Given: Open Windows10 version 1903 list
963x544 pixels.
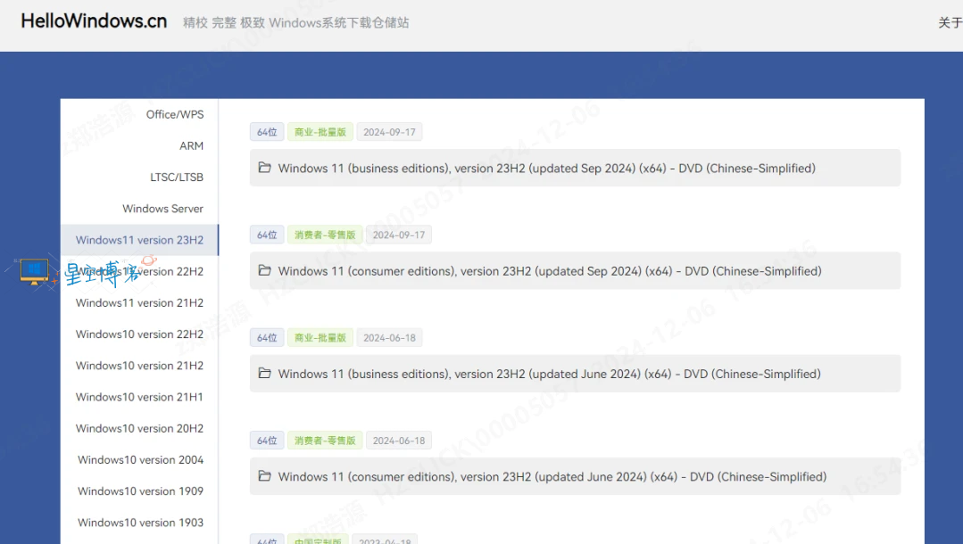Looking at the screenshot, I should click(x=140, y=522).
